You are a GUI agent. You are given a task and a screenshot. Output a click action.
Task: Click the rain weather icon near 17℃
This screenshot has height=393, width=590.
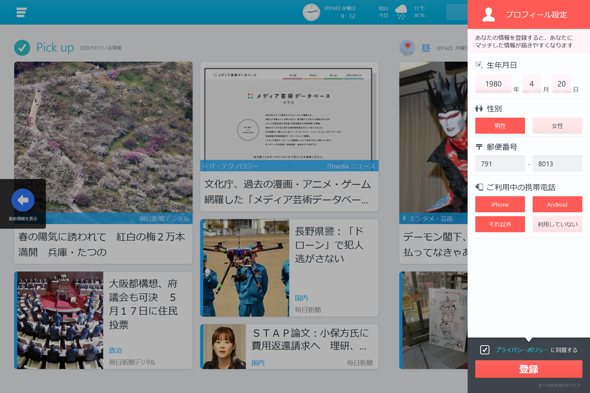tap(402, 11)
